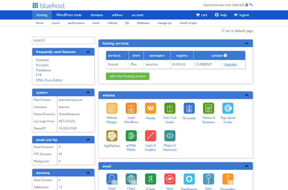
Task: Open WordPress tools tab
Action: click(x=69, y=15)
